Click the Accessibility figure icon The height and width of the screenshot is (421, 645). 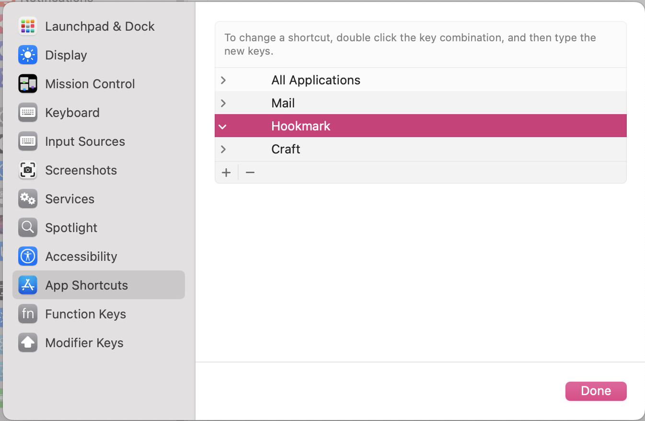point(28,257)
